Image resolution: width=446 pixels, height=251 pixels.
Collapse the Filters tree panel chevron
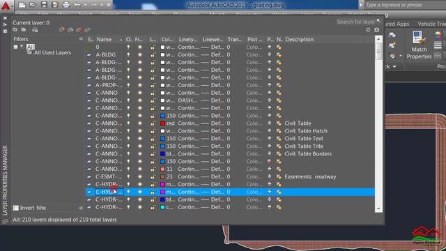pos(81,39)
